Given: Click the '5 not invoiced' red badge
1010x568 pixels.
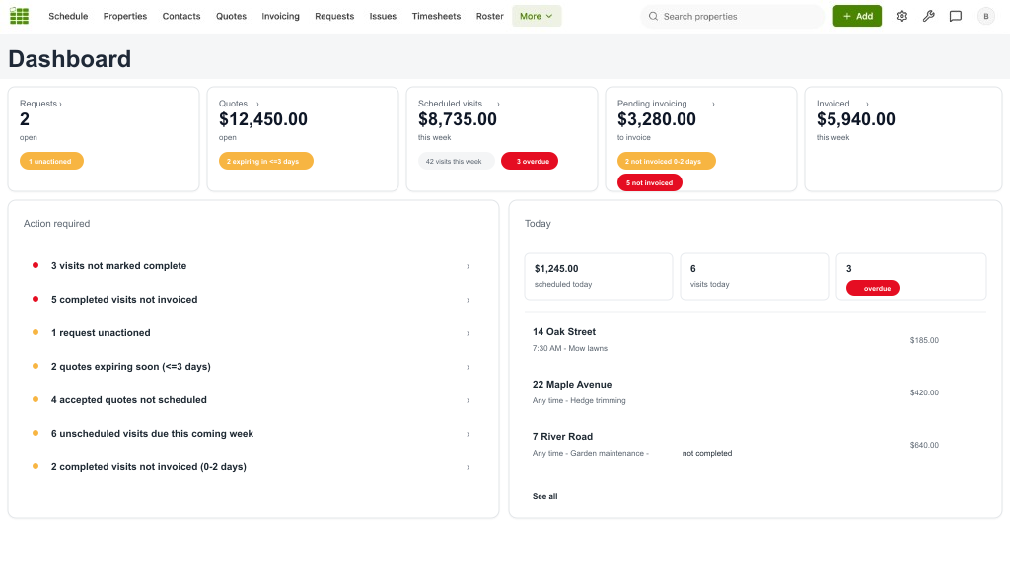Looking at the screenshot, I should [x=649, y=182].
